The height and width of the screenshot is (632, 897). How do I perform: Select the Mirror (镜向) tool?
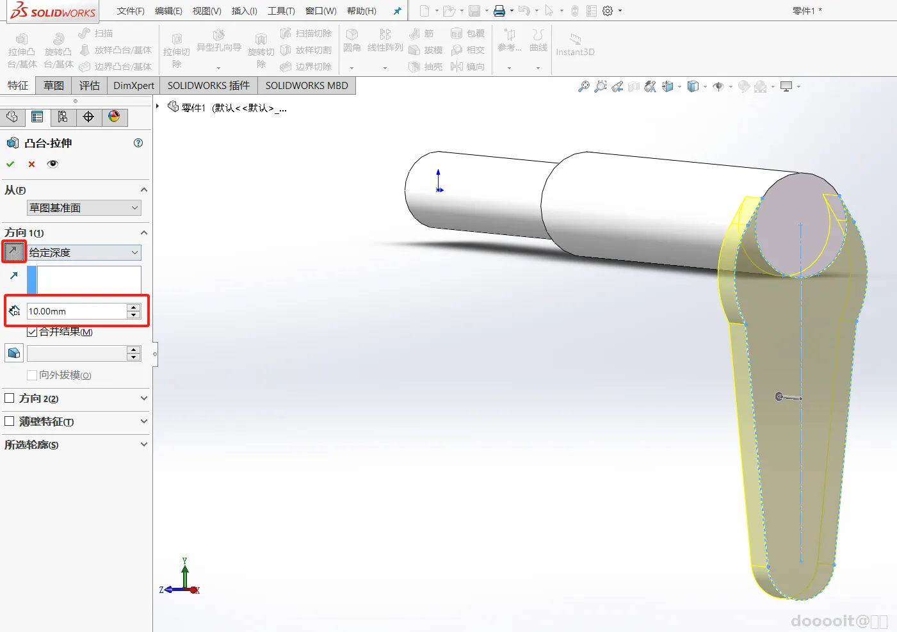tap(467, 67)
